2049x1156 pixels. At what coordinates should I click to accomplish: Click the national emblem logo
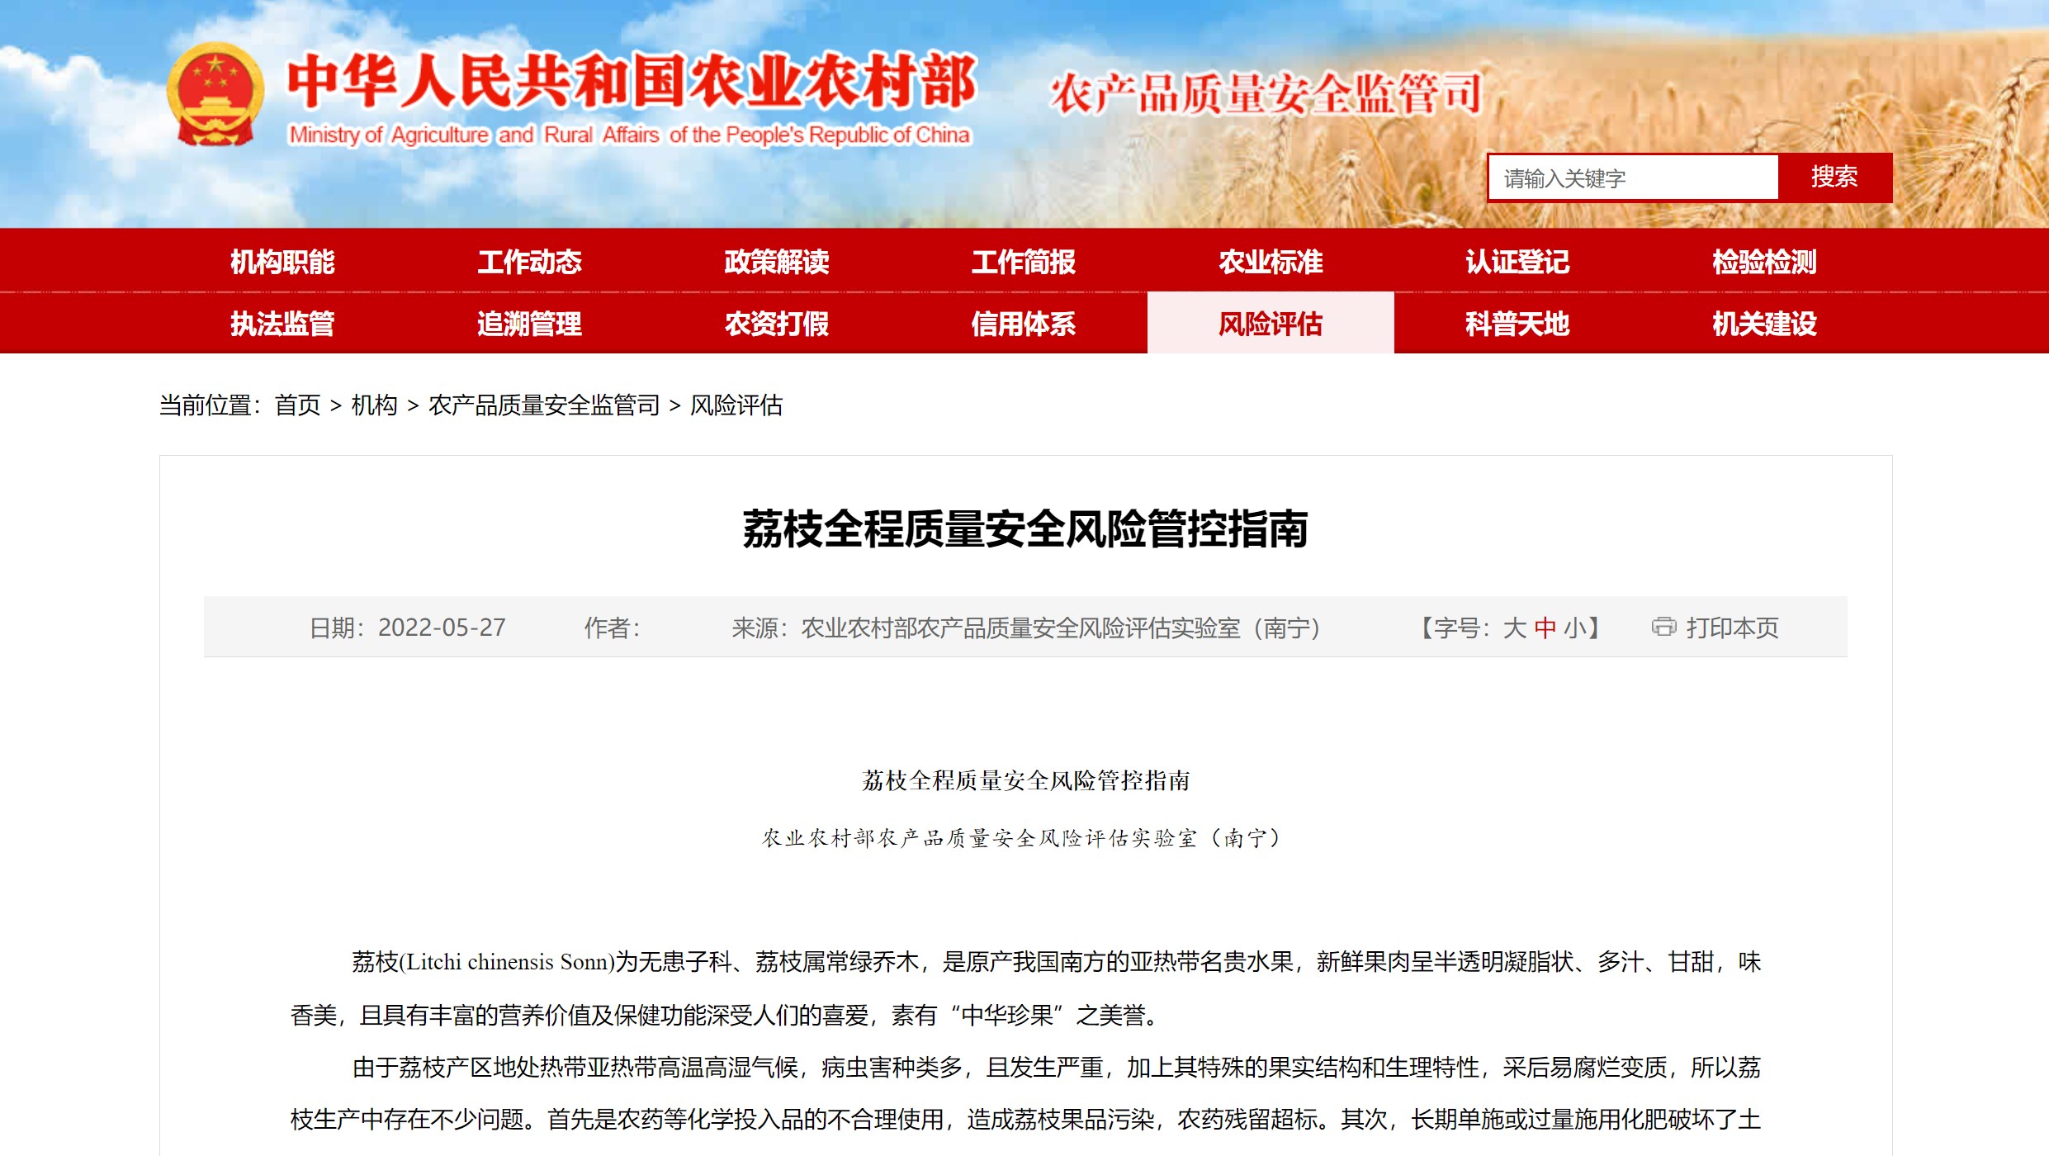(x=215, y=95)
